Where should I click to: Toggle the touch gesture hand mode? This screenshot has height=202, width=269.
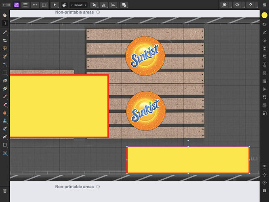coord(64,5)
